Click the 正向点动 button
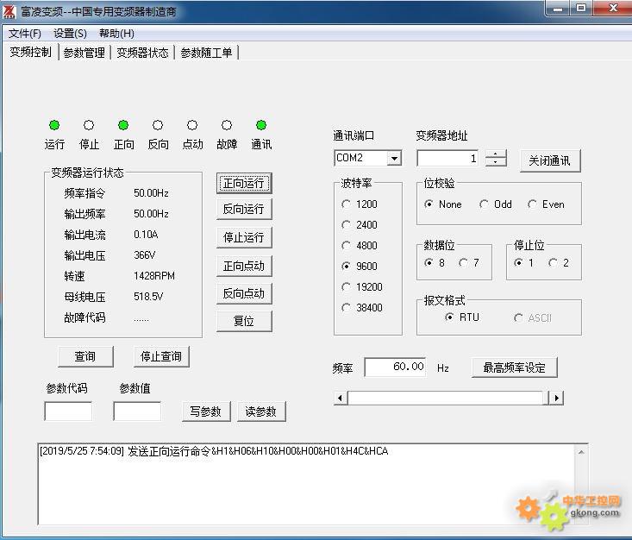The width and height of the screenshot is (632, 540). [244, 266]
